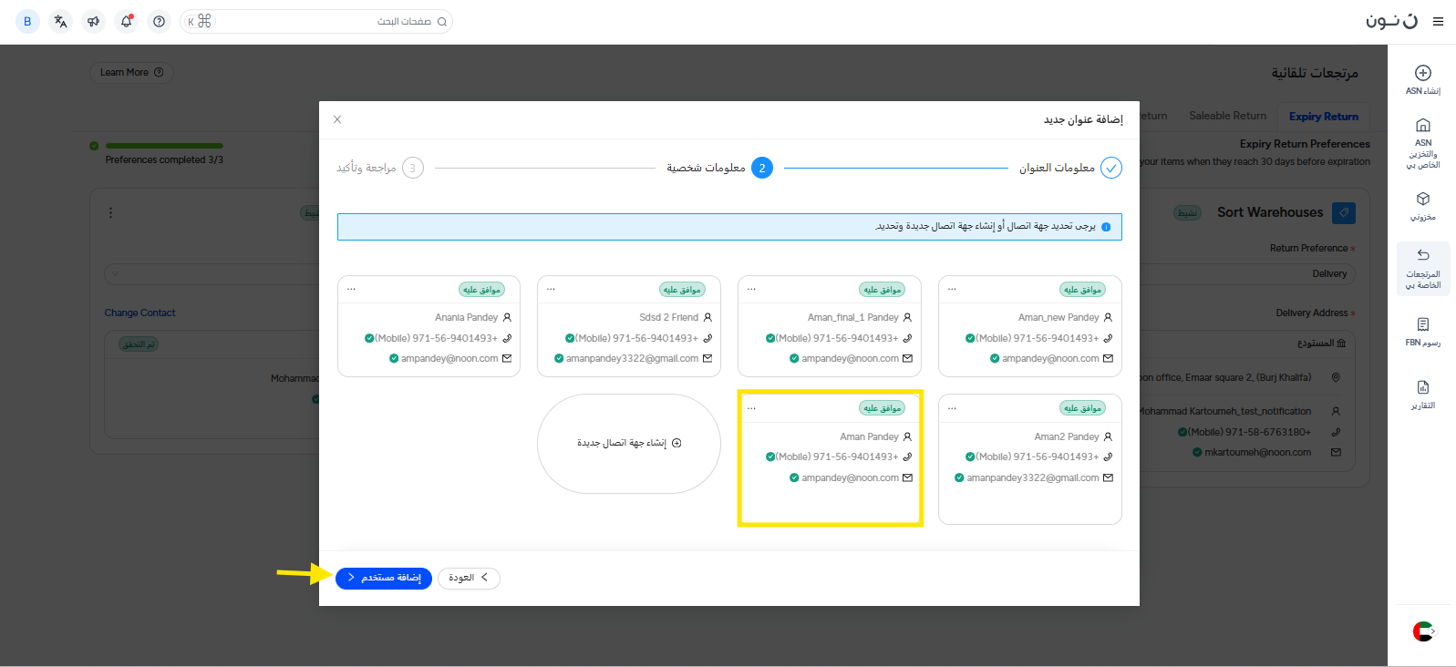The width and height of the screenshot is (1456, 667).
Task: Click the UAE flag country selector
Action: [x=1422, y=631]
